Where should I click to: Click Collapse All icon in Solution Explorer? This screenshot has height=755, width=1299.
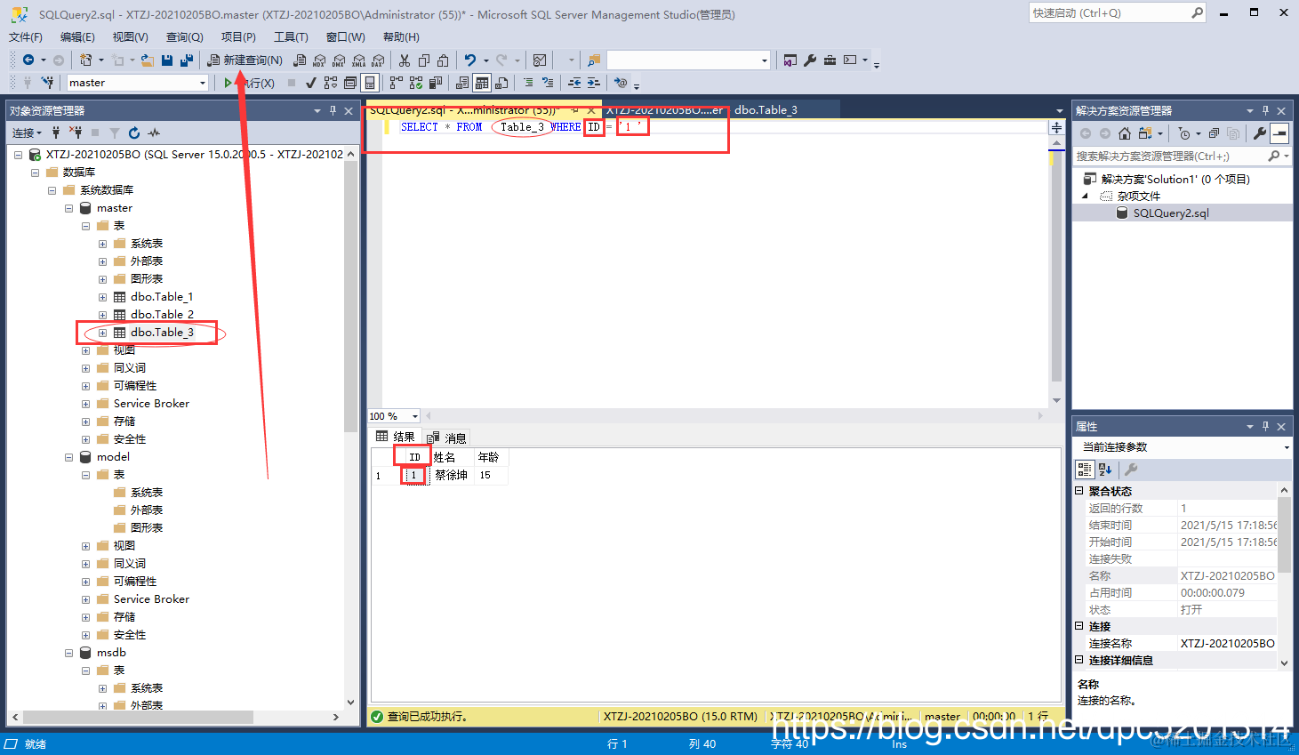(x=1214, y=133)
